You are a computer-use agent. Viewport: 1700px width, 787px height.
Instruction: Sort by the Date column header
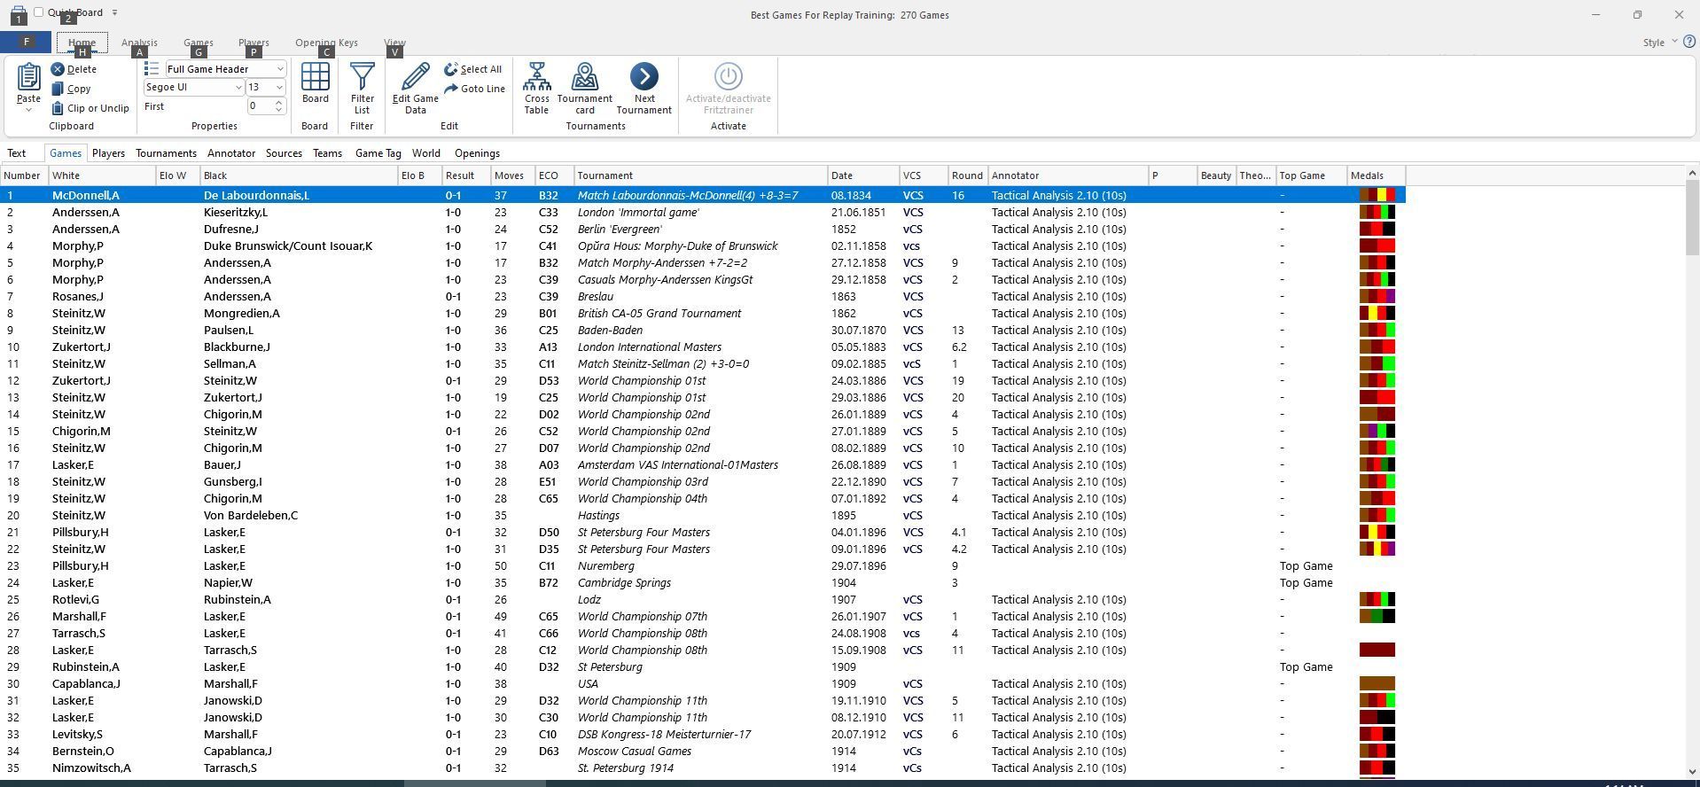coord(863,175)
